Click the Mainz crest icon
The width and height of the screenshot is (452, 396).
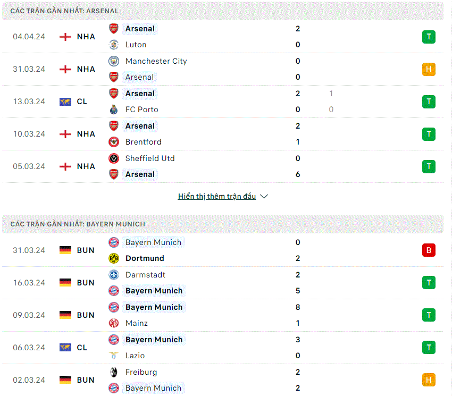(x=114, y=323)
